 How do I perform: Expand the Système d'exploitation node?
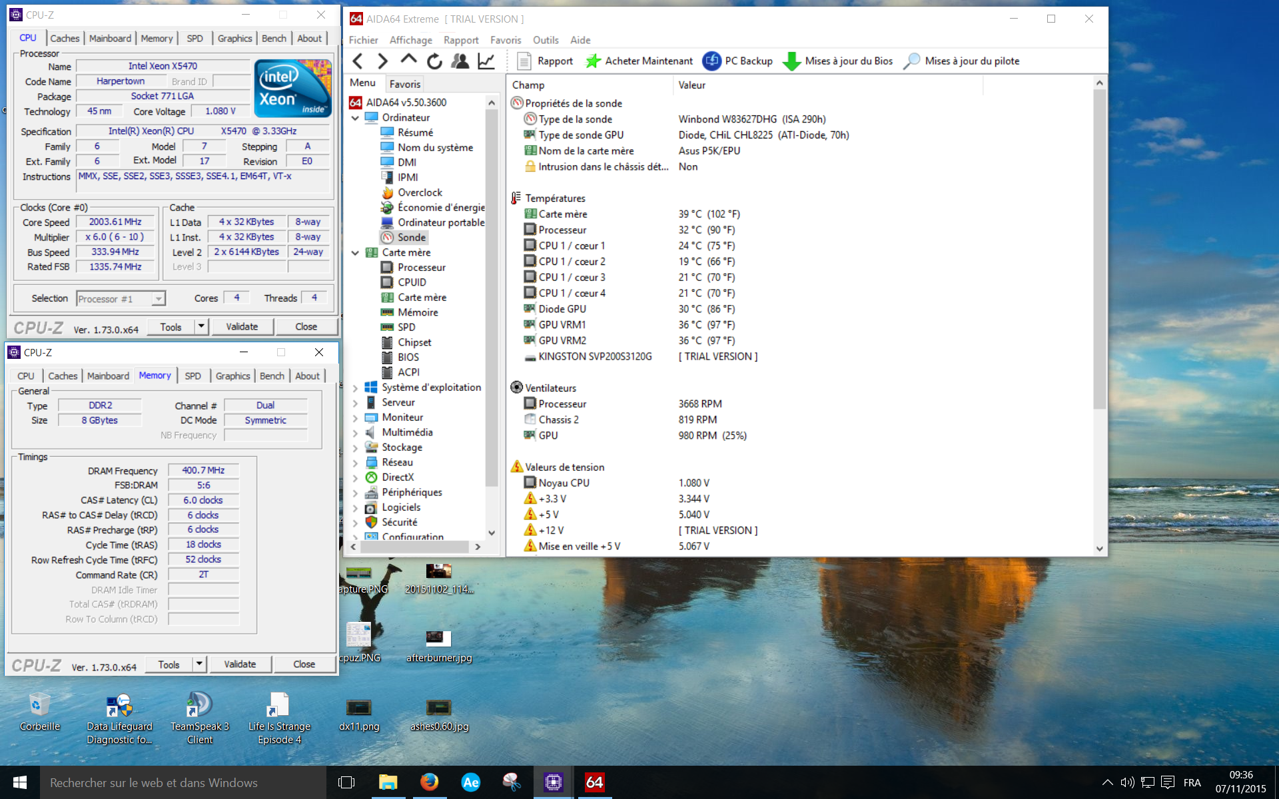pos(355,388)
